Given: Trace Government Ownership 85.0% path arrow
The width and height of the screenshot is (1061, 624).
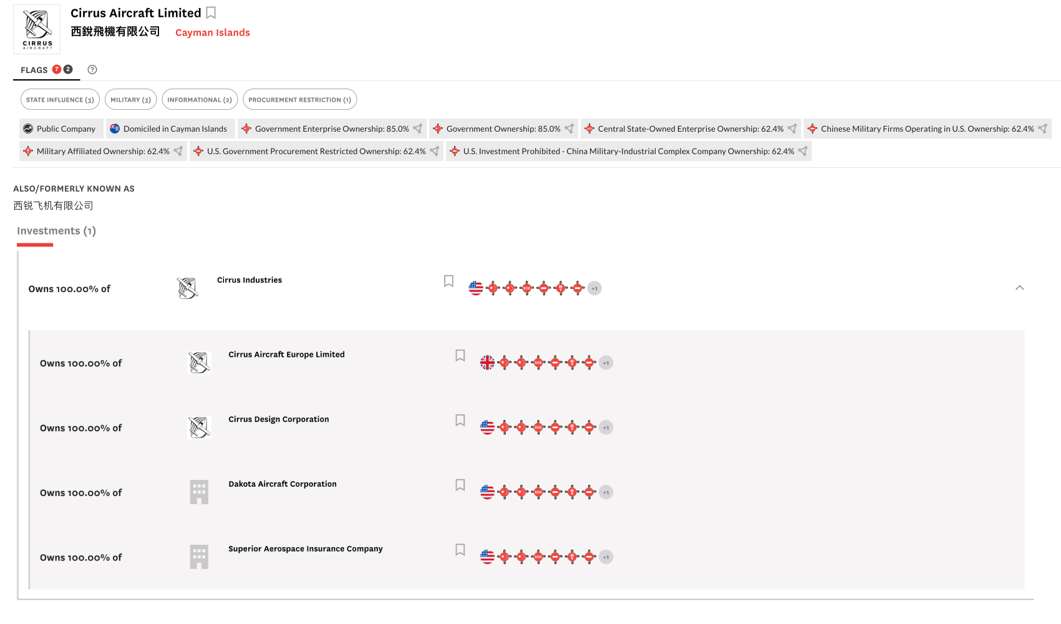Looking at the screenshot, I should point(569,129).
